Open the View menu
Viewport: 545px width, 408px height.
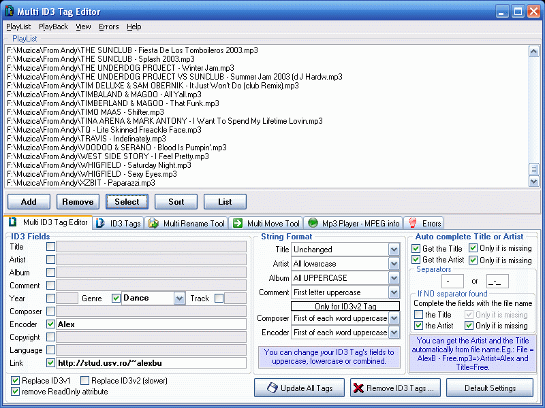click(x=83, y=27)
